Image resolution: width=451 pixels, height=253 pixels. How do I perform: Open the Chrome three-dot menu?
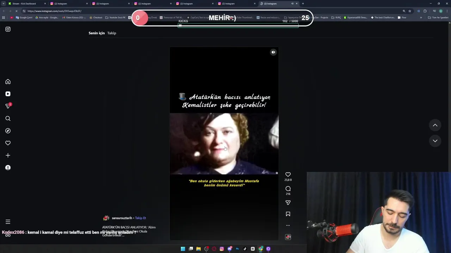coord(447,11)
